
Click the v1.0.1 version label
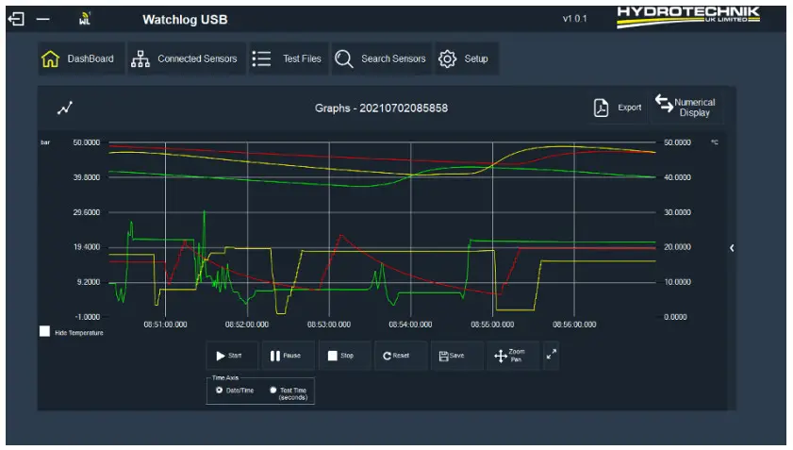[x=574, y=19]
